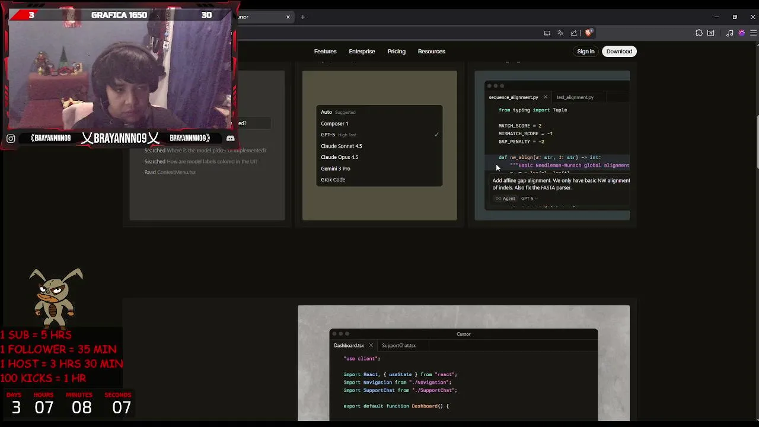The height and width of the screenshot is (427, 759).
Task: Click the checkmark beside GPT-5 model
Action: coord(436,135)
